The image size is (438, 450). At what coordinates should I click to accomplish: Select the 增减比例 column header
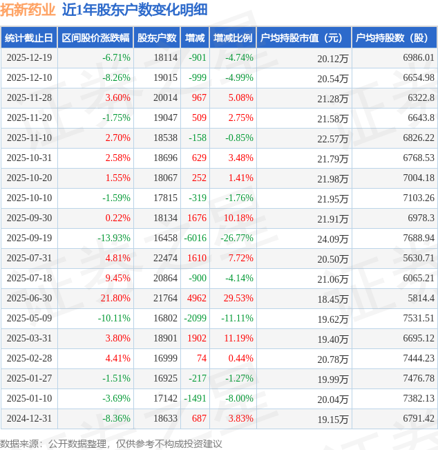[x=233, y=38]
